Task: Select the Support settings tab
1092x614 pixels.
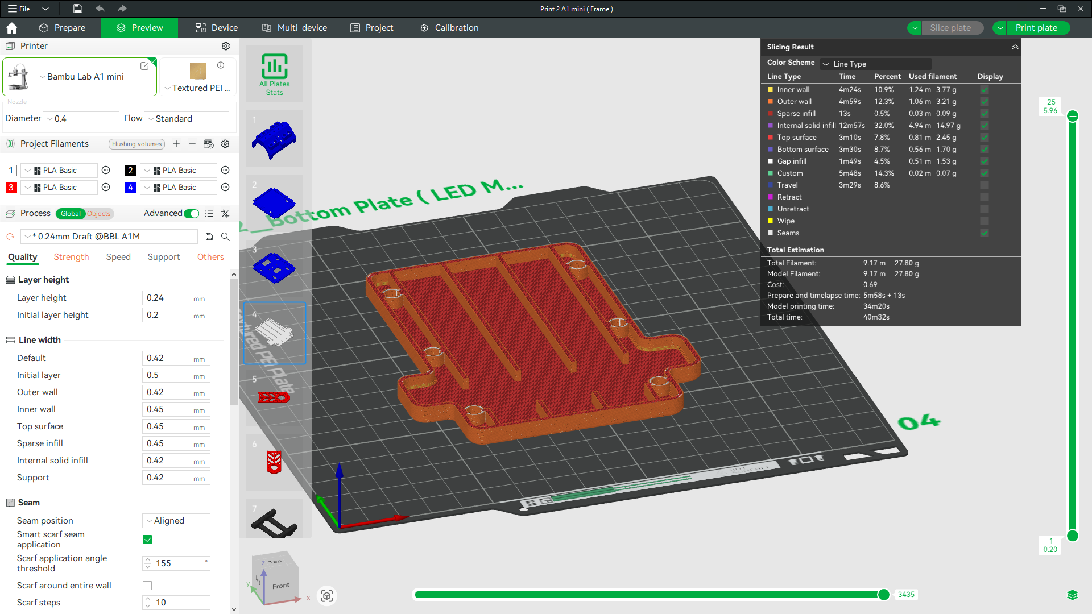Action: (164, 257)
